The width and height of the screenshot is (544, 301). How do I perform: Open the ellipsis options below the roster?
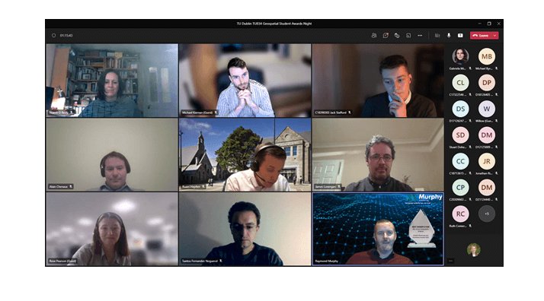click(450, 261)
